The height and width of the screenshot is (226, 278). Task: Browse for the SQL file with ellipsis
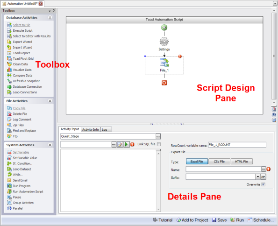[x=114, y=144]
